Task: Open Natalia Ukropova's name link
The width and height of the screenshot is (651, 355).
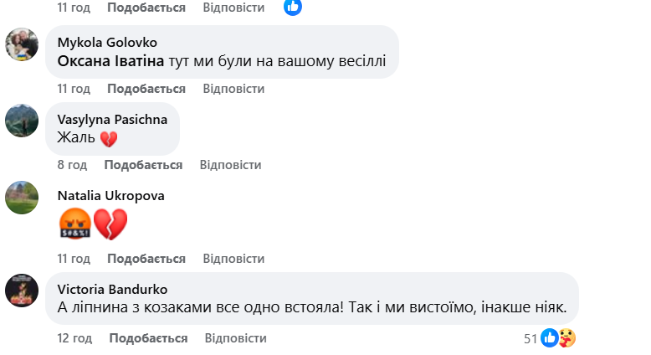Action: [x=110, y=196]
